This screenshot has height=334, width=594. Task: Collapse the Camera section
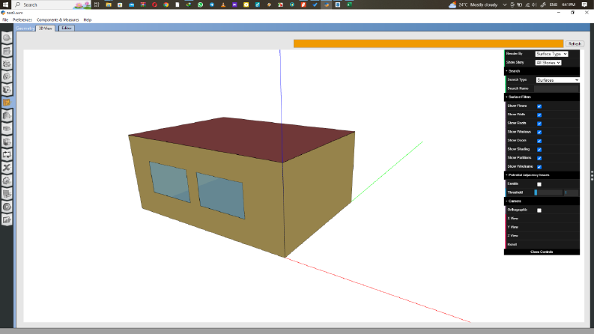click(x=542, y=201)
